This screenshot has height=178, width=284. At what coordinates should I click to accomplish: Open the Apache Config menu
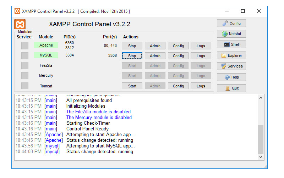pos(178,46)
